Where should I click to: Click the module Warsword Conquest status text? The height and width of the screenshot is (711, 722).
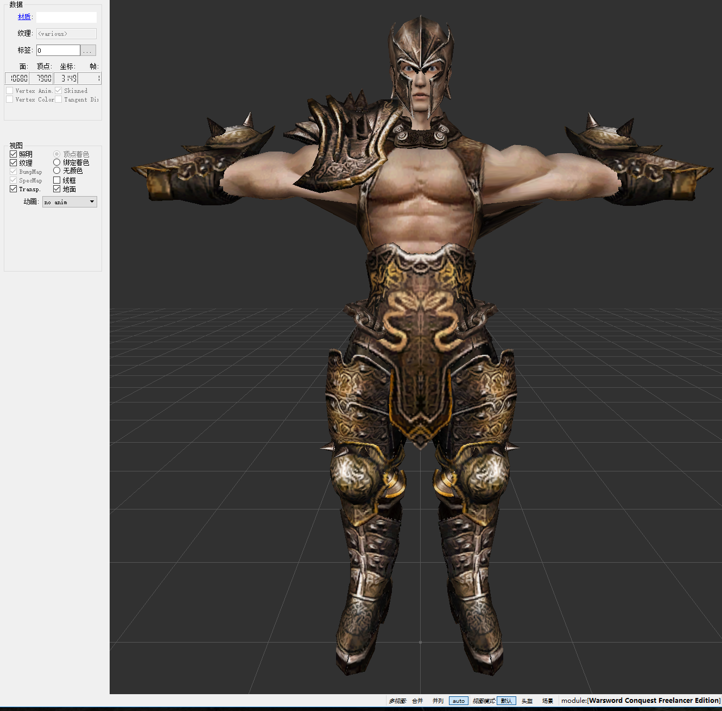(641, 701)
